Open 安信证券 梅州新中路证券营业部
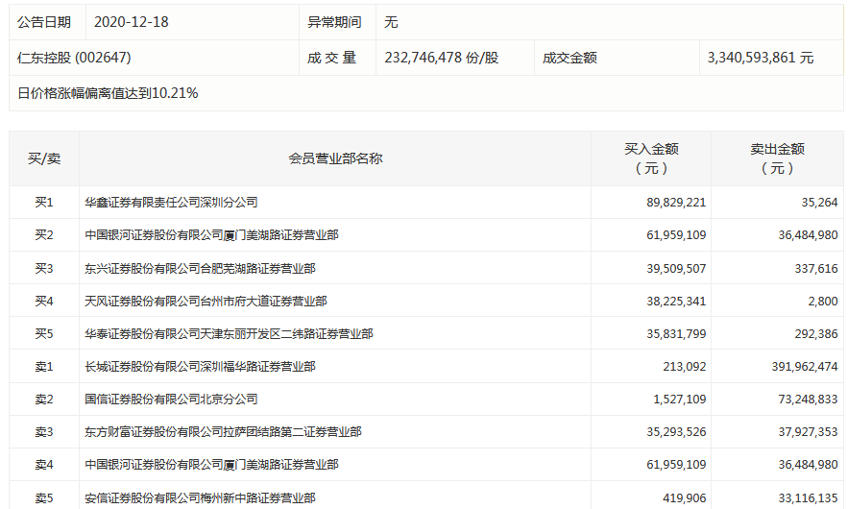 coord(200,497)
